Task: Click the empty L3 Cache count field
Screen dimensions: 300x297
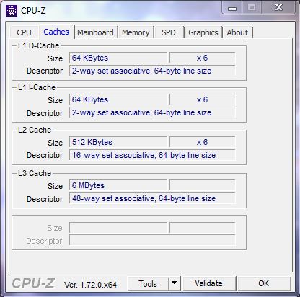Action: 202,185
